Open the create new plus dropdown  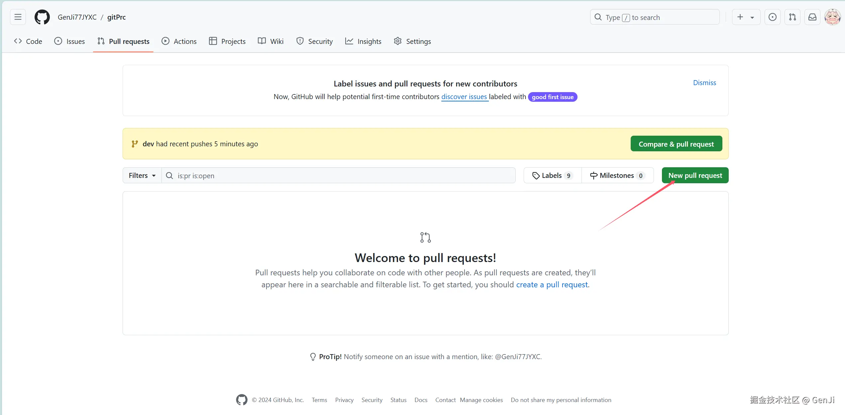click(746, 17)
